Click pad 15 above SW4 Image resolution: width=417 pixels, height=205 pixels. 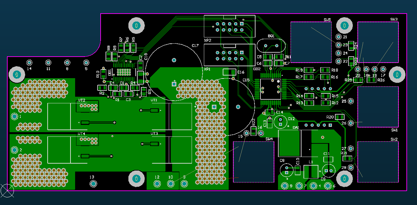pyautogui.click(x=247, y=133)
